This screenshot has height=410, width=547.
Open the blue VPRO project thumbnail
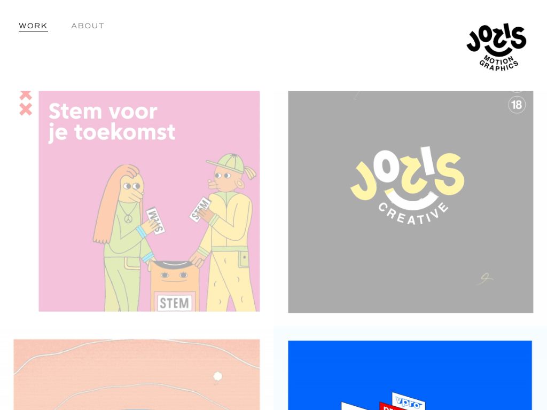tap(410, 375)
